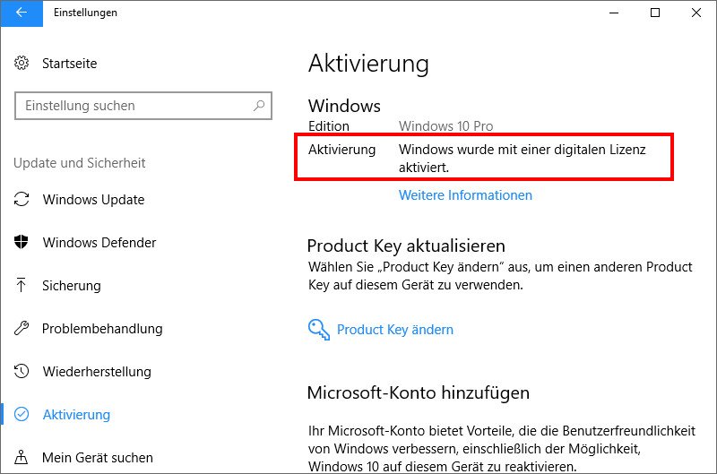The image size is (717, 474).
Task: Click the Windows Defender shield icon
Action: point(22,242)
